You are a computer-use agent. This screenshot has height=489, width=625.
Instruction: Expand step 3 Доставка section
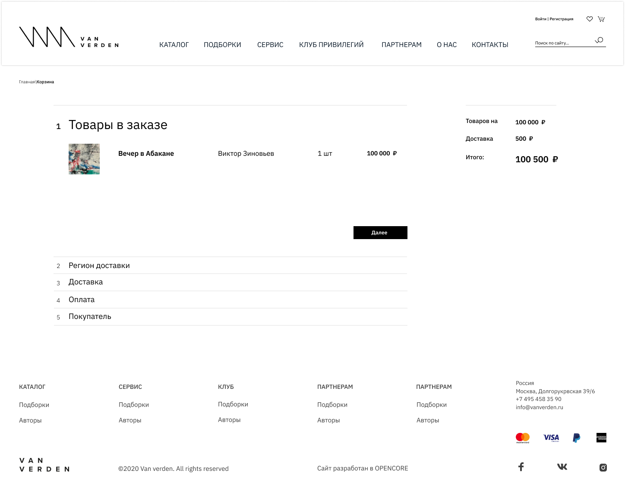(x=230, y=282)
